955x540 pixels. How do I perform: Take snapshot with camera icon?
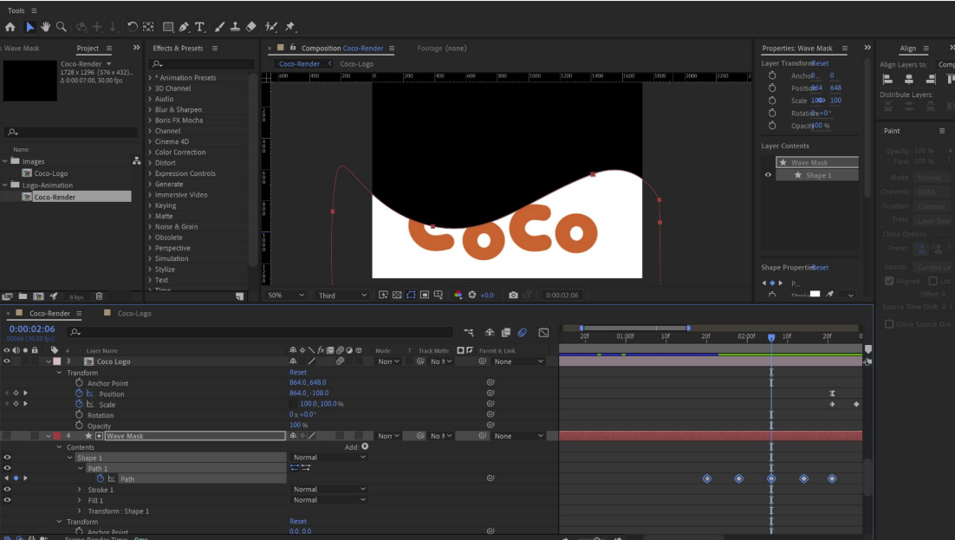tap(513, 296)
